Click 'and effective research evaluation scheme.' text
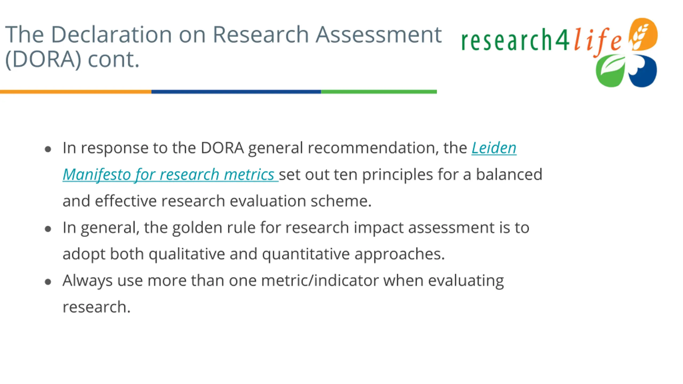This screenshot has width=683, height=384. (x=217, y=201)
